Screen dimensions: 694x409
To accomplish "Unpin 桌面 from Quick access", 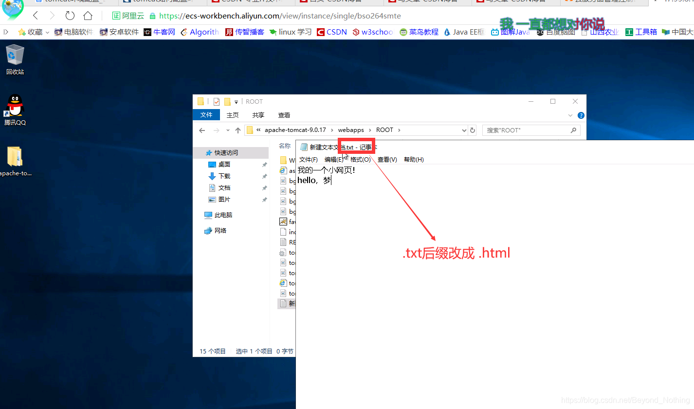I will point(264,164).
